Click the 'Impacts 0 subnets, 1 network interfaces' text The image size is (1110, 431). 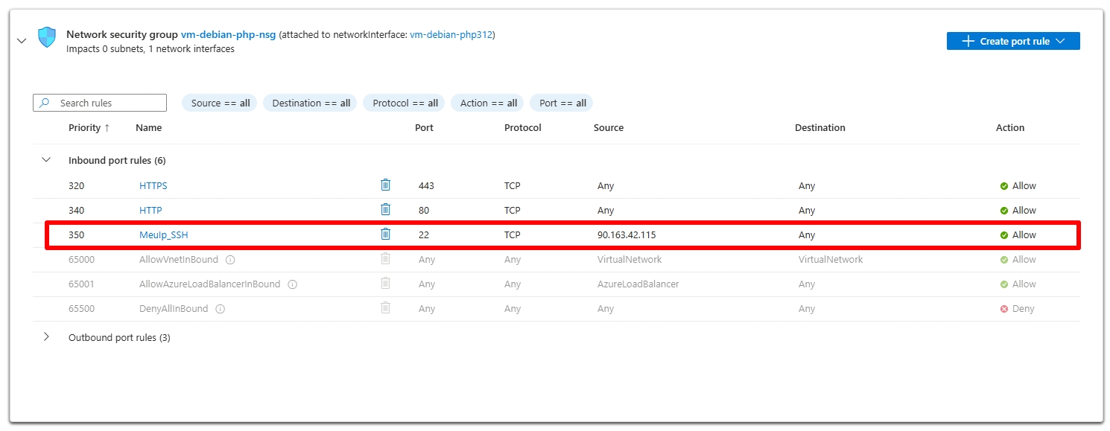pyautogui.click(x=150, y=49)
